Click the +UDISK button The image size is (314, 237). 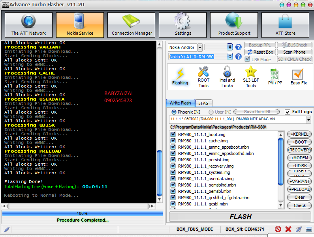[299, 166]
